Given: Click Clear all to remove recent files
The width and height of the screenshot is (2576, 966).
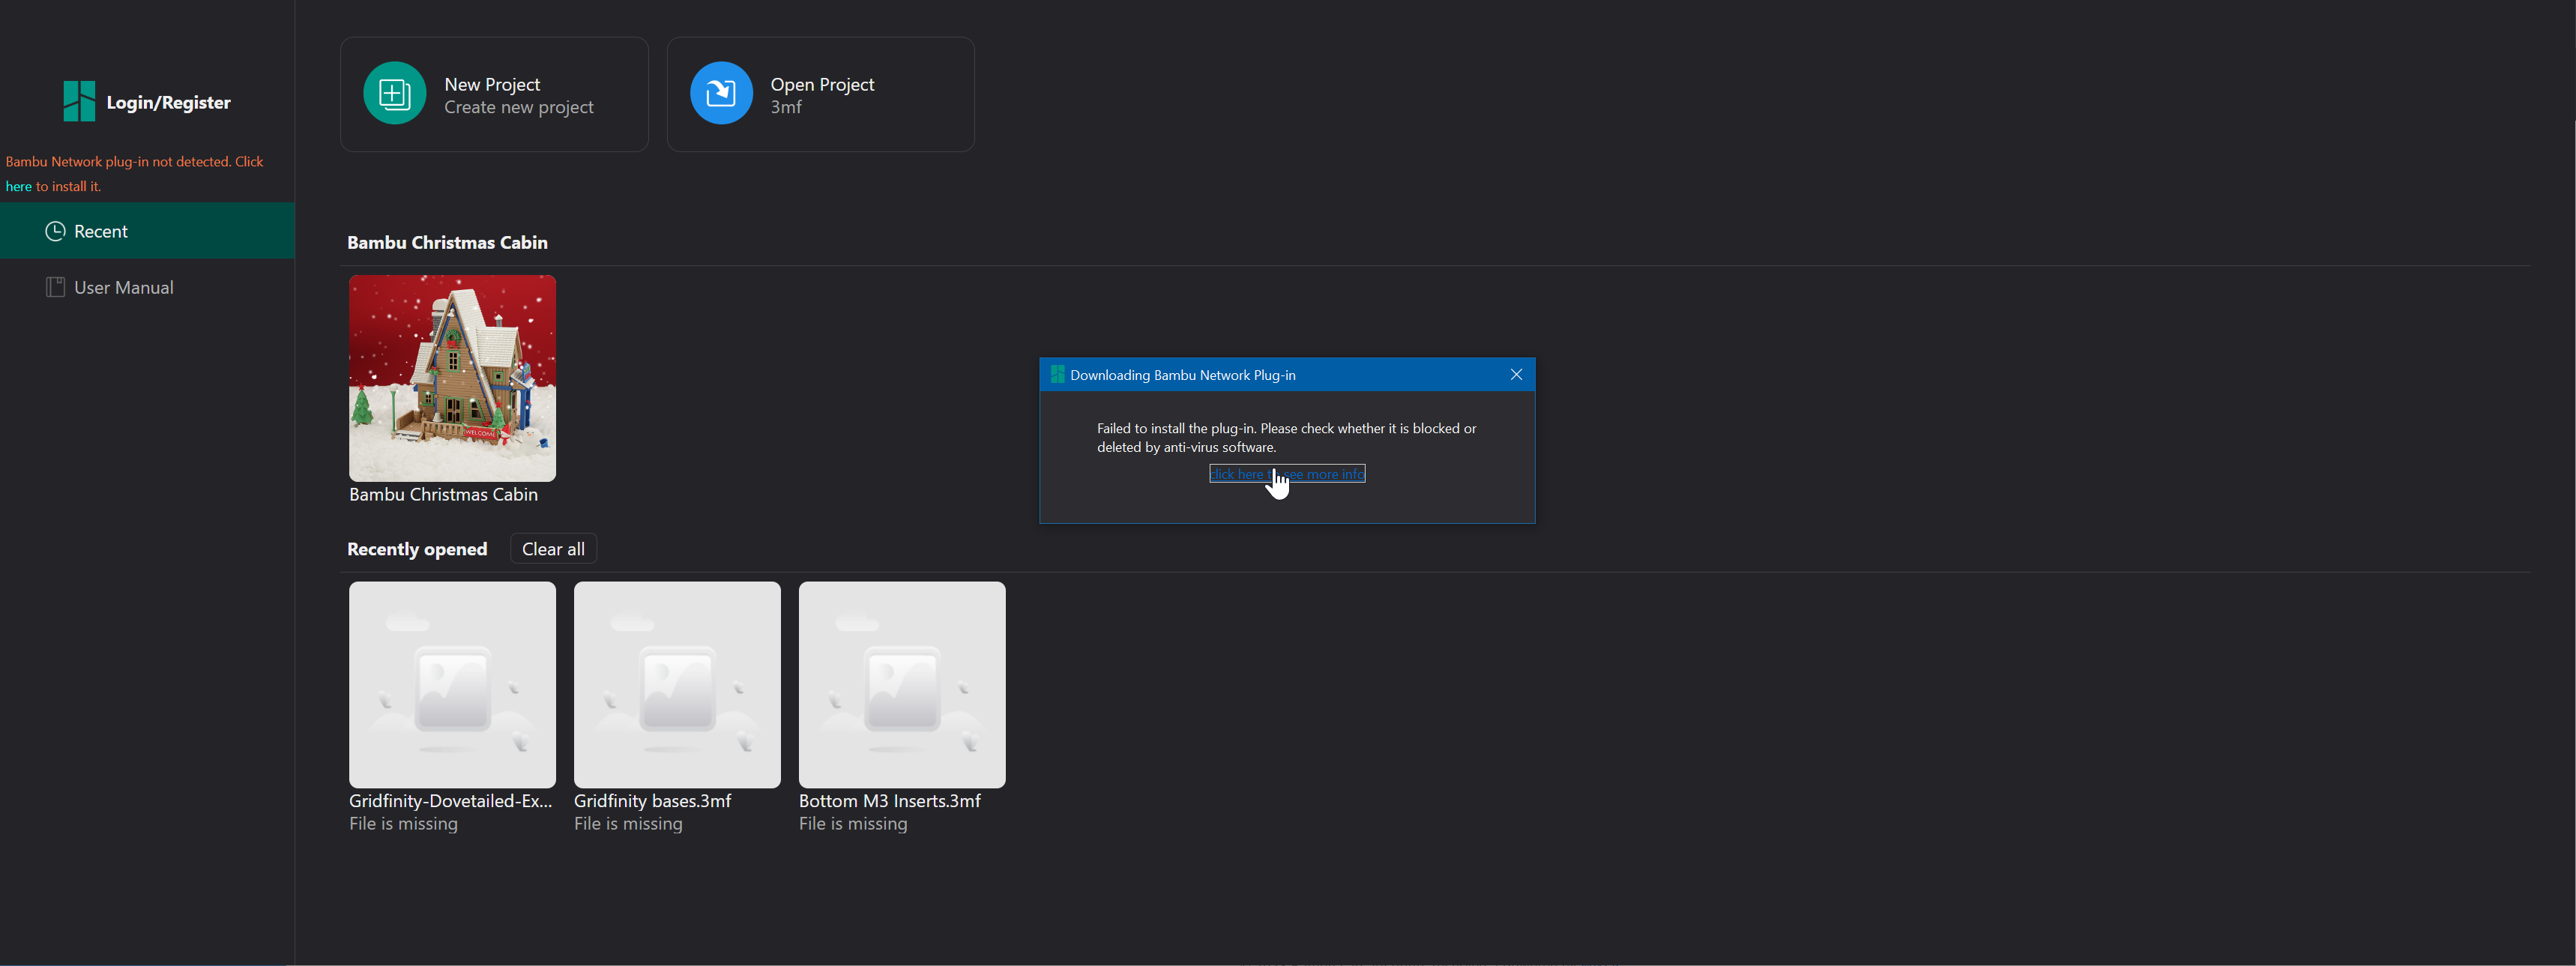Looking at the screenshot, I should pos(553,548).
